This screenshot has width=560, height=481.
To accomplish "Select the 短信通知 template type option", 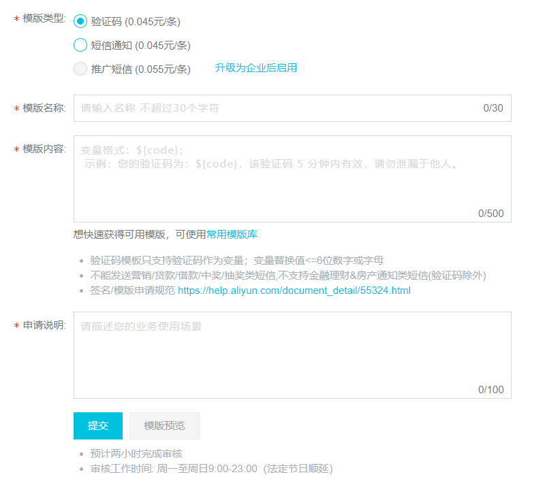I will click(79, 45).
